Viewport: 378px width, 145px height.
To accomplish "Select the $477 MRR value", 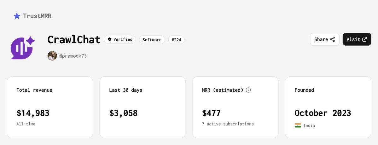I will pyautogui.click(x=211, y=113).
